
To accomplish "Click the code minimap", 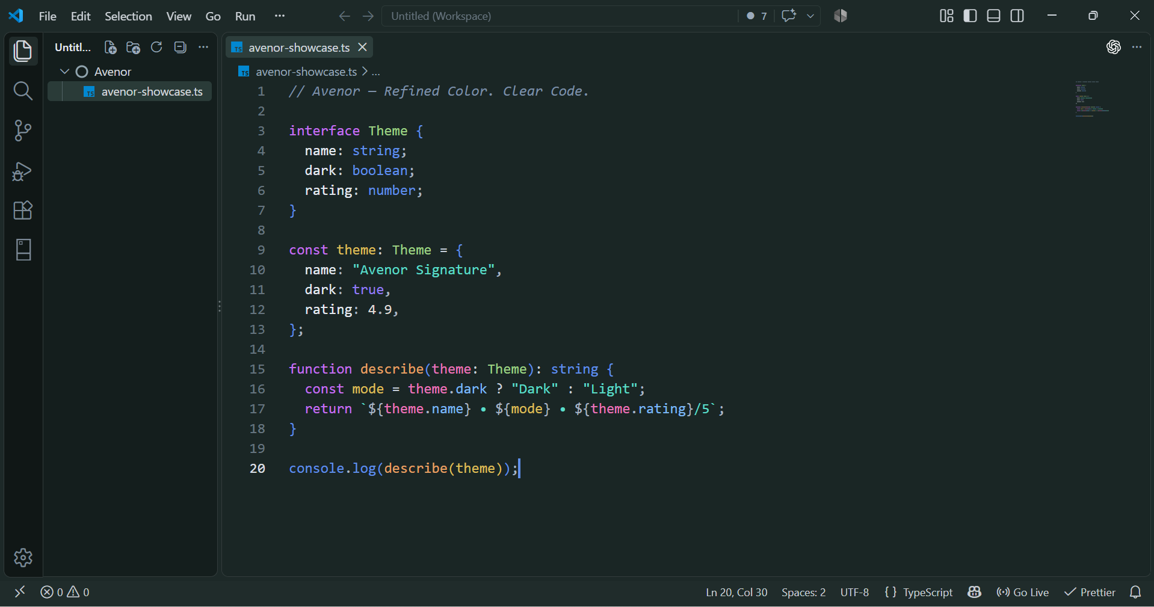I will [1093, 99].
